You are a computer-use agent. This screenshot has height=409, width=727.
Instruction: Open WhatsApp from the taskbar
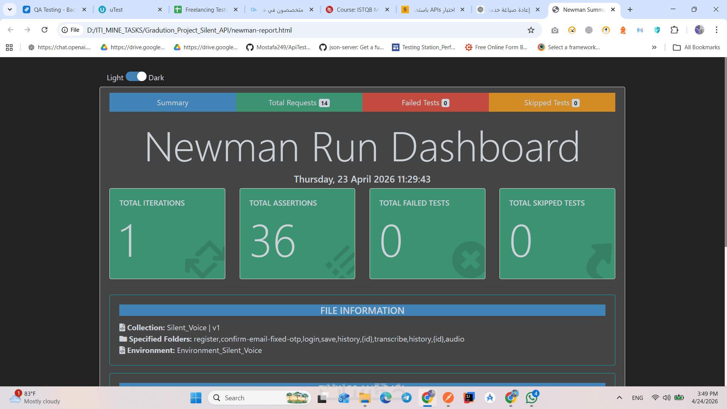click(x=531, y=398)
